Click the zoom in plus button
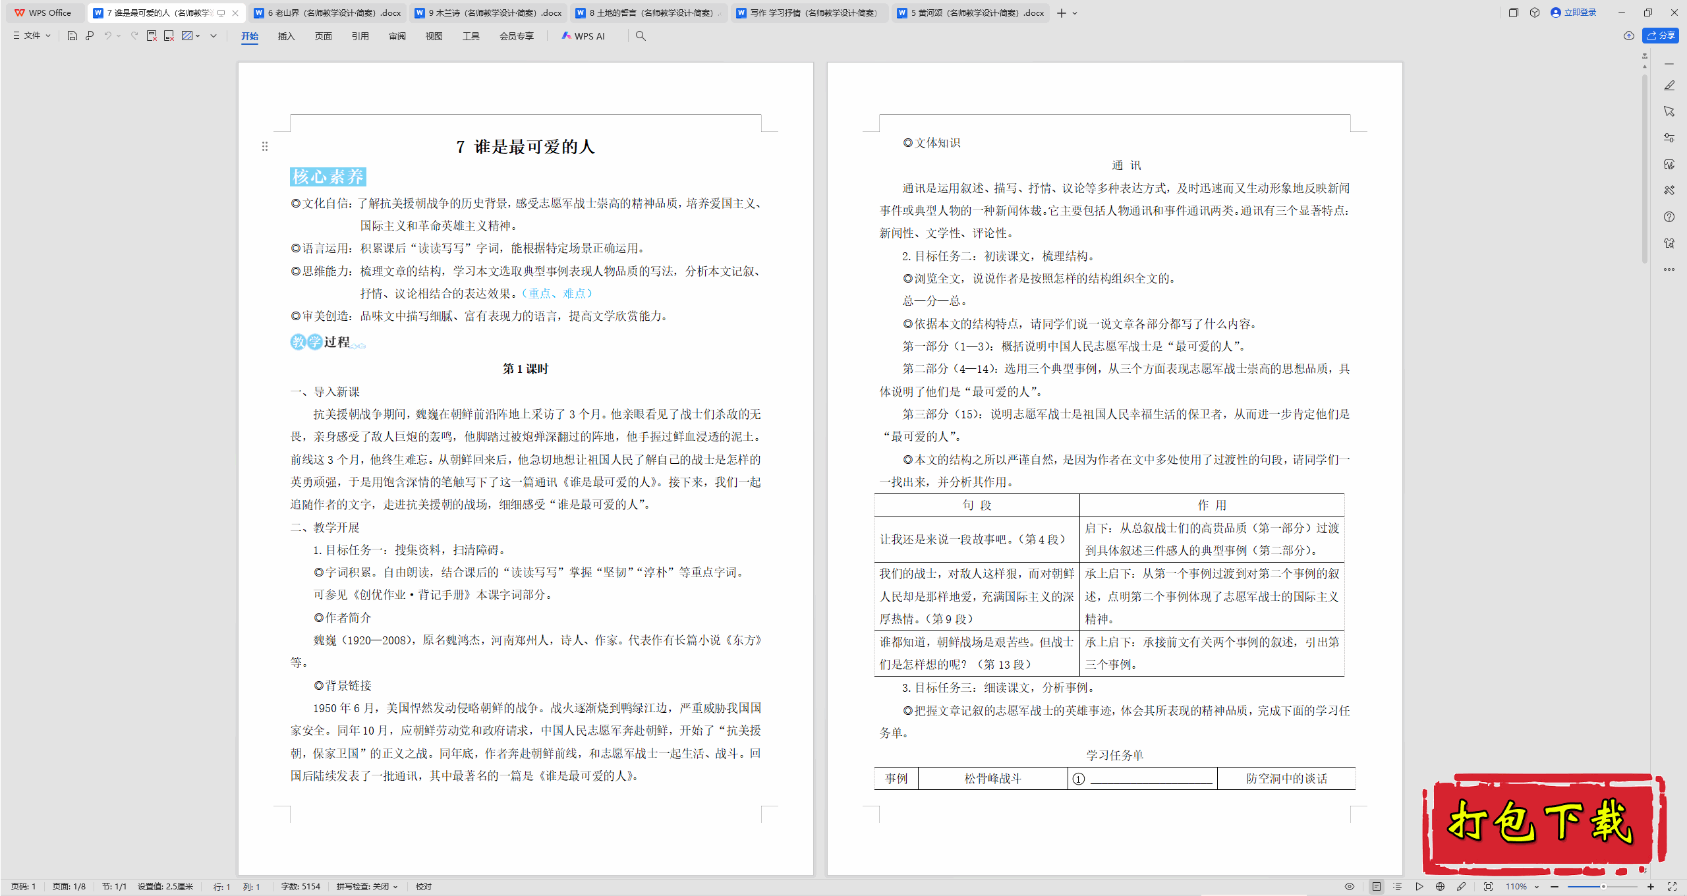 1651,887
